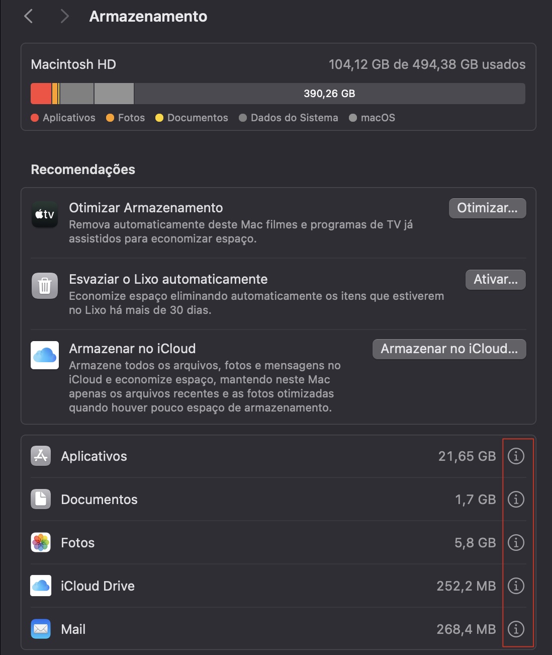Click the Aplicativos App Store icon
The height and width of the screenshot is (655, 552).
[x=40, y=456]
